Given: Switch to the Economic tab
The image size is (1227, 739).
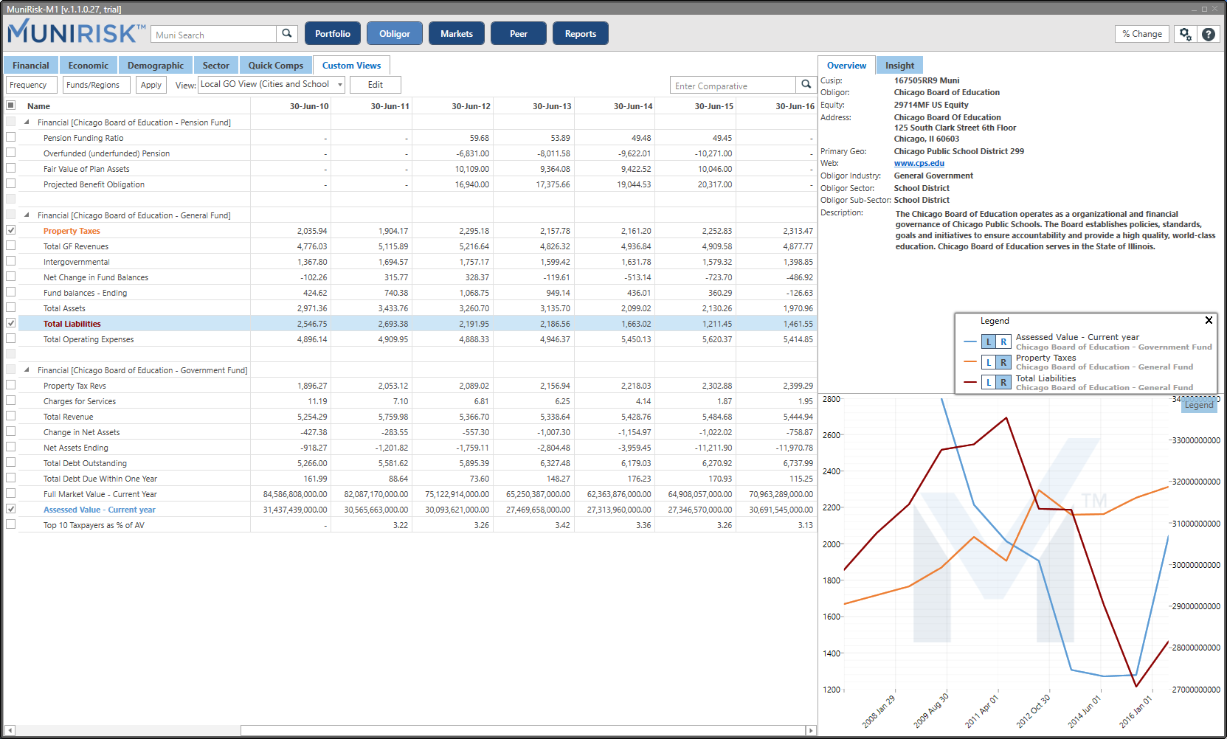Looking at the screenshot, I should point(89,66).
